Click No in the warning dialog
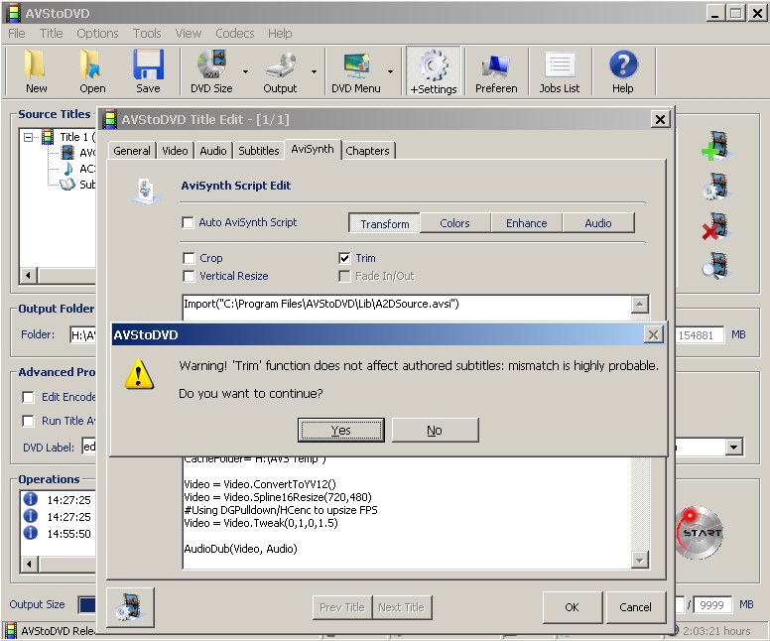 click(x=435, y=431)
